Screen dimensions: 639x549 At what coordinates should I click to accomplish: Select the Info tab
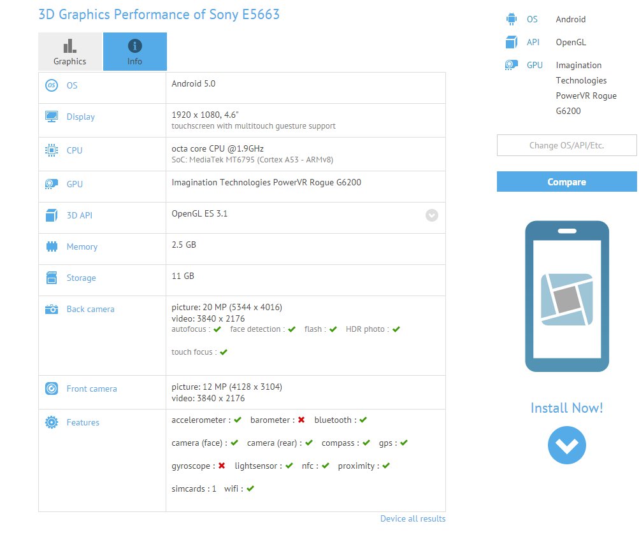(x=135, y=52)
